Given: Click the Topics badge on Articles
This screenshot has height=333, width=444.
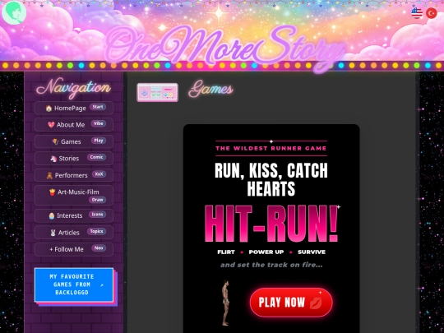Looking at the screenshot, I should [96, 231].
